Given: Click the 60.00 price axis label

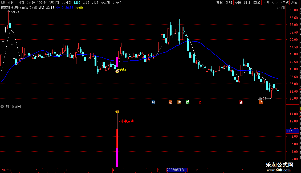Looking at the screenshot, I should pos(294,10).
